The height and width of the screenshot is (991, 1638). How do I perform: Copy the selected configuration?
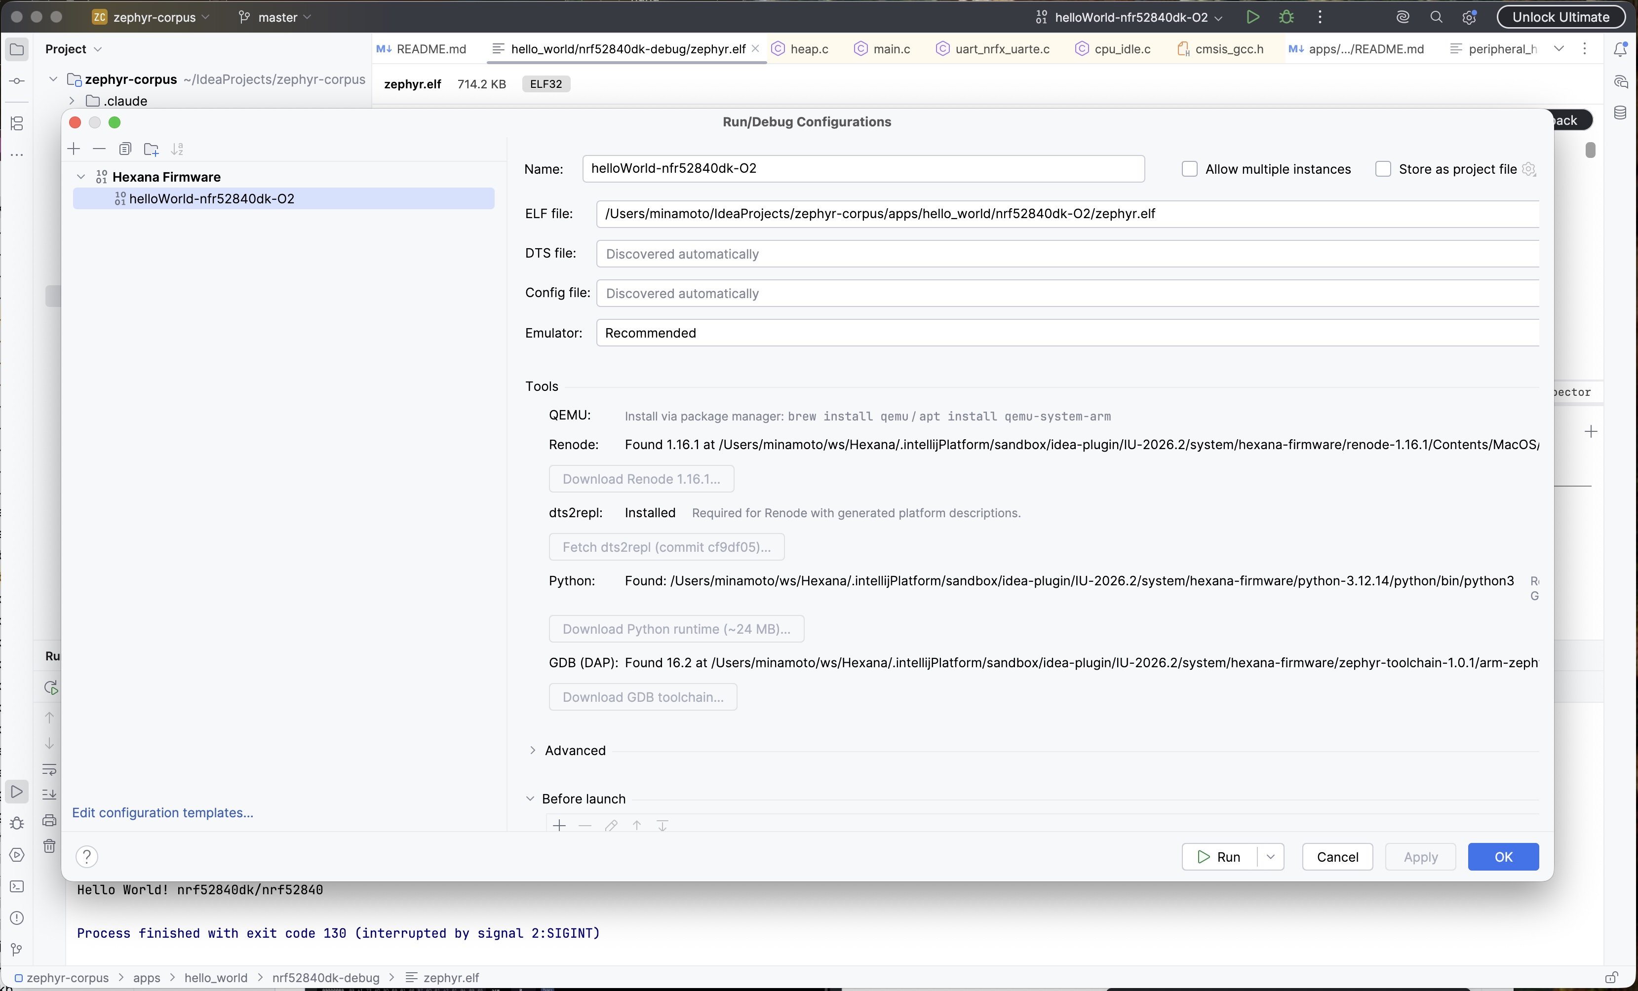click(125, 149)
